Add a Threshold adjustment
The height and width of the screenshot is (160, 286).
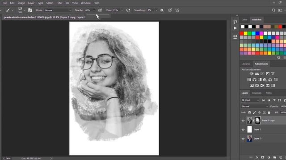pos(262,85)
